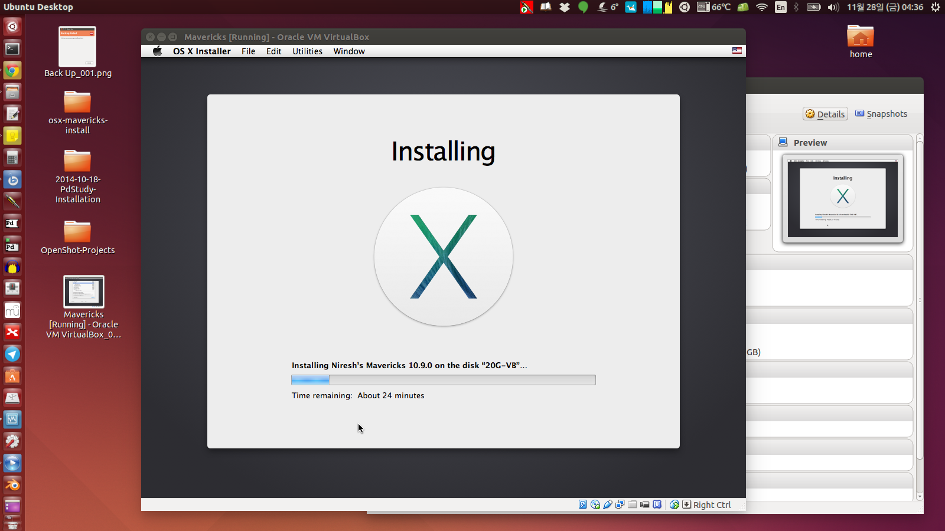Open the USB devices indicator
Screen dimensions: 945x531
pyautogui.click(x=608, y=504)
